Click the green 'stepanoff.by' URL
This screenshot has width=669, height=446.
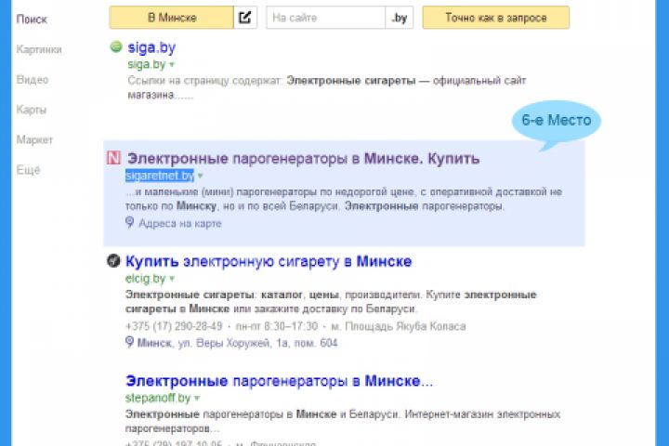tap(158, 399)
